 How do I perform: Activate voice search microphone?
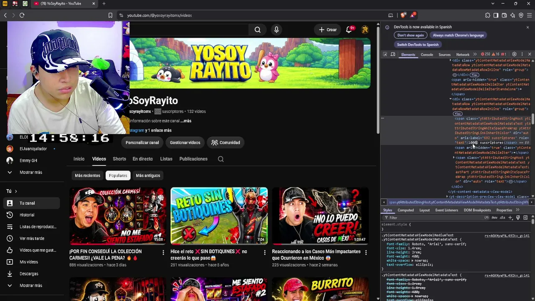[276, 30]
